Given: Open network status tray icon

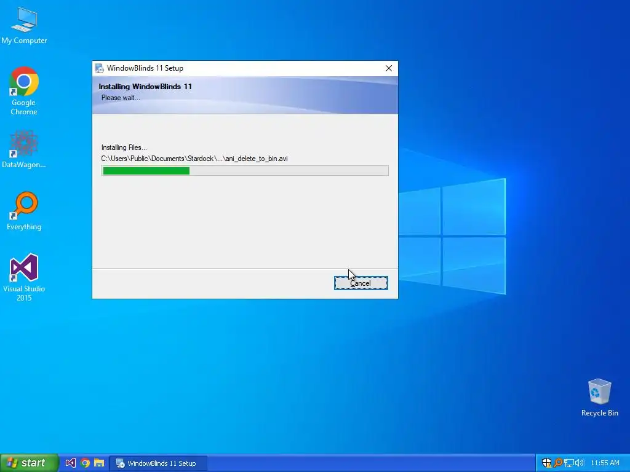Looking at the screenshot, I should (x=568, y=463).
